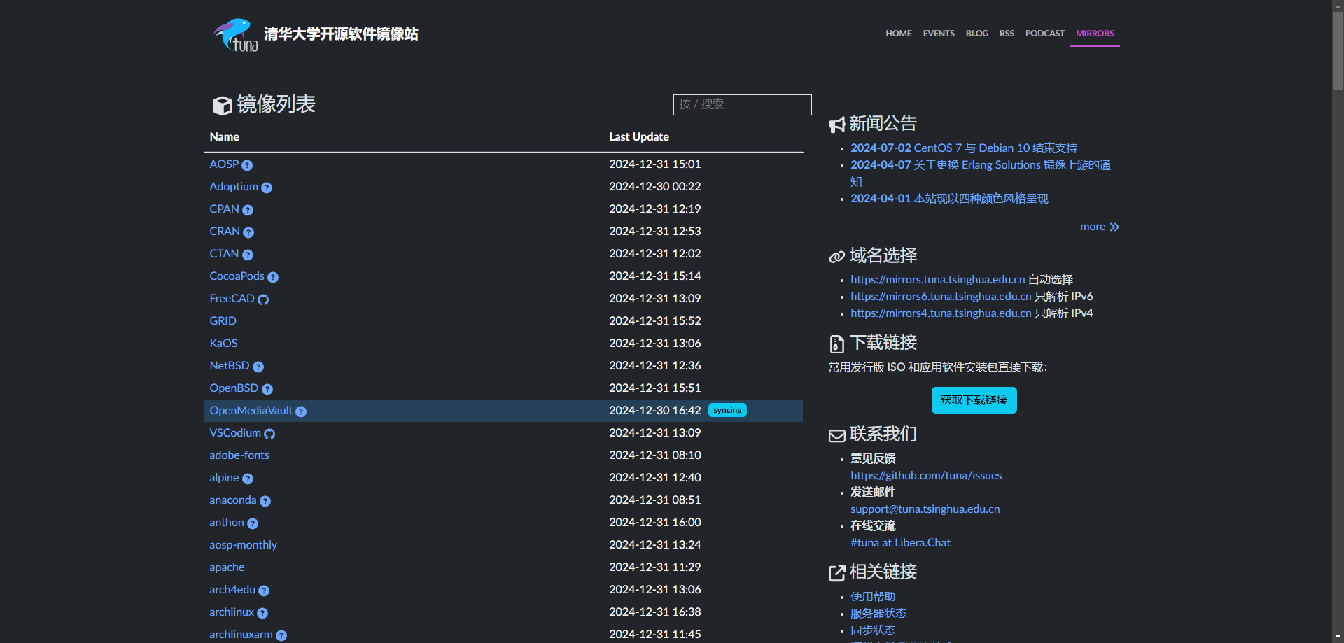
Task: Click the help icon next to OpenMediaVault
Action: [301, 411]
